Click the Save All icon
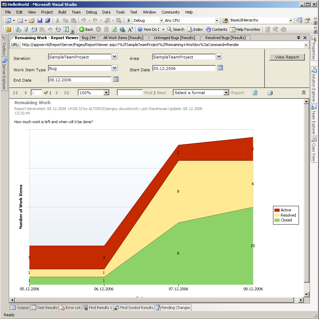The height and width of the screenshot is (319, 319). click(48, 20)
